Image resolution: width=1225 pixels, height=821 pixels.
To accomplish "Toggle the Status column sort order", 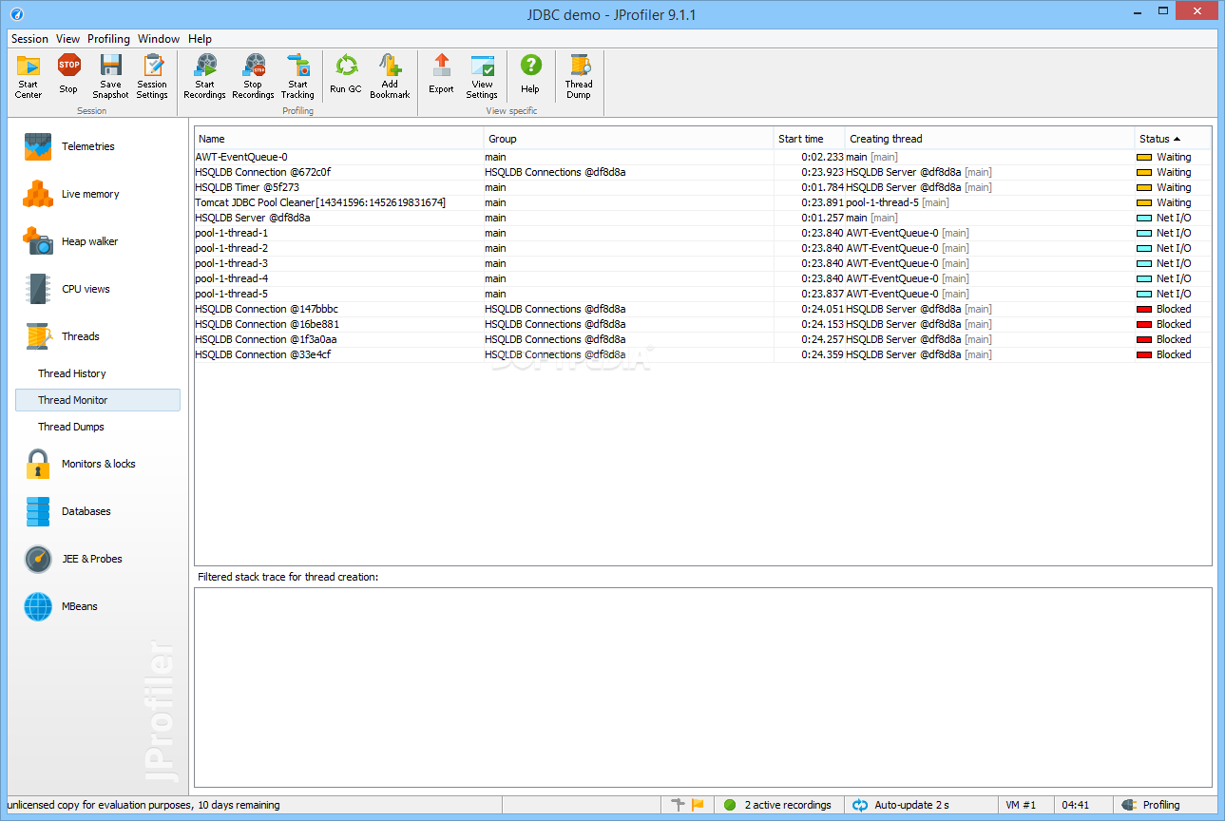I will (x=1174, y=139).
